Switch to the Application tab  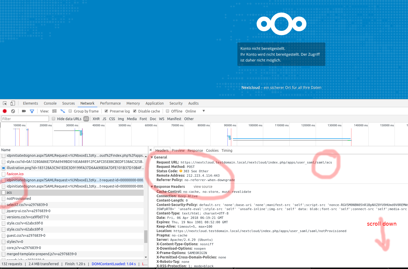tap(154, 103)
